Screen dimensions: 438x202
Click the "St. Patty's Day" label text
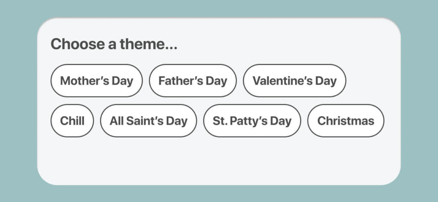click(252, 121)
